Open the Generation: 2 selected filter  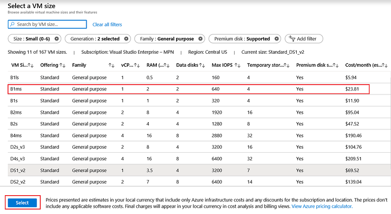[95, 39]
